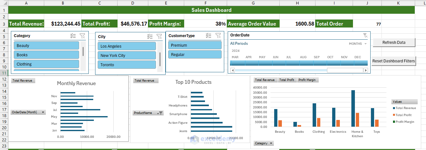Select column A header
Image resolution: width=426 pixels, height=150 pixels.
point(26,3)
